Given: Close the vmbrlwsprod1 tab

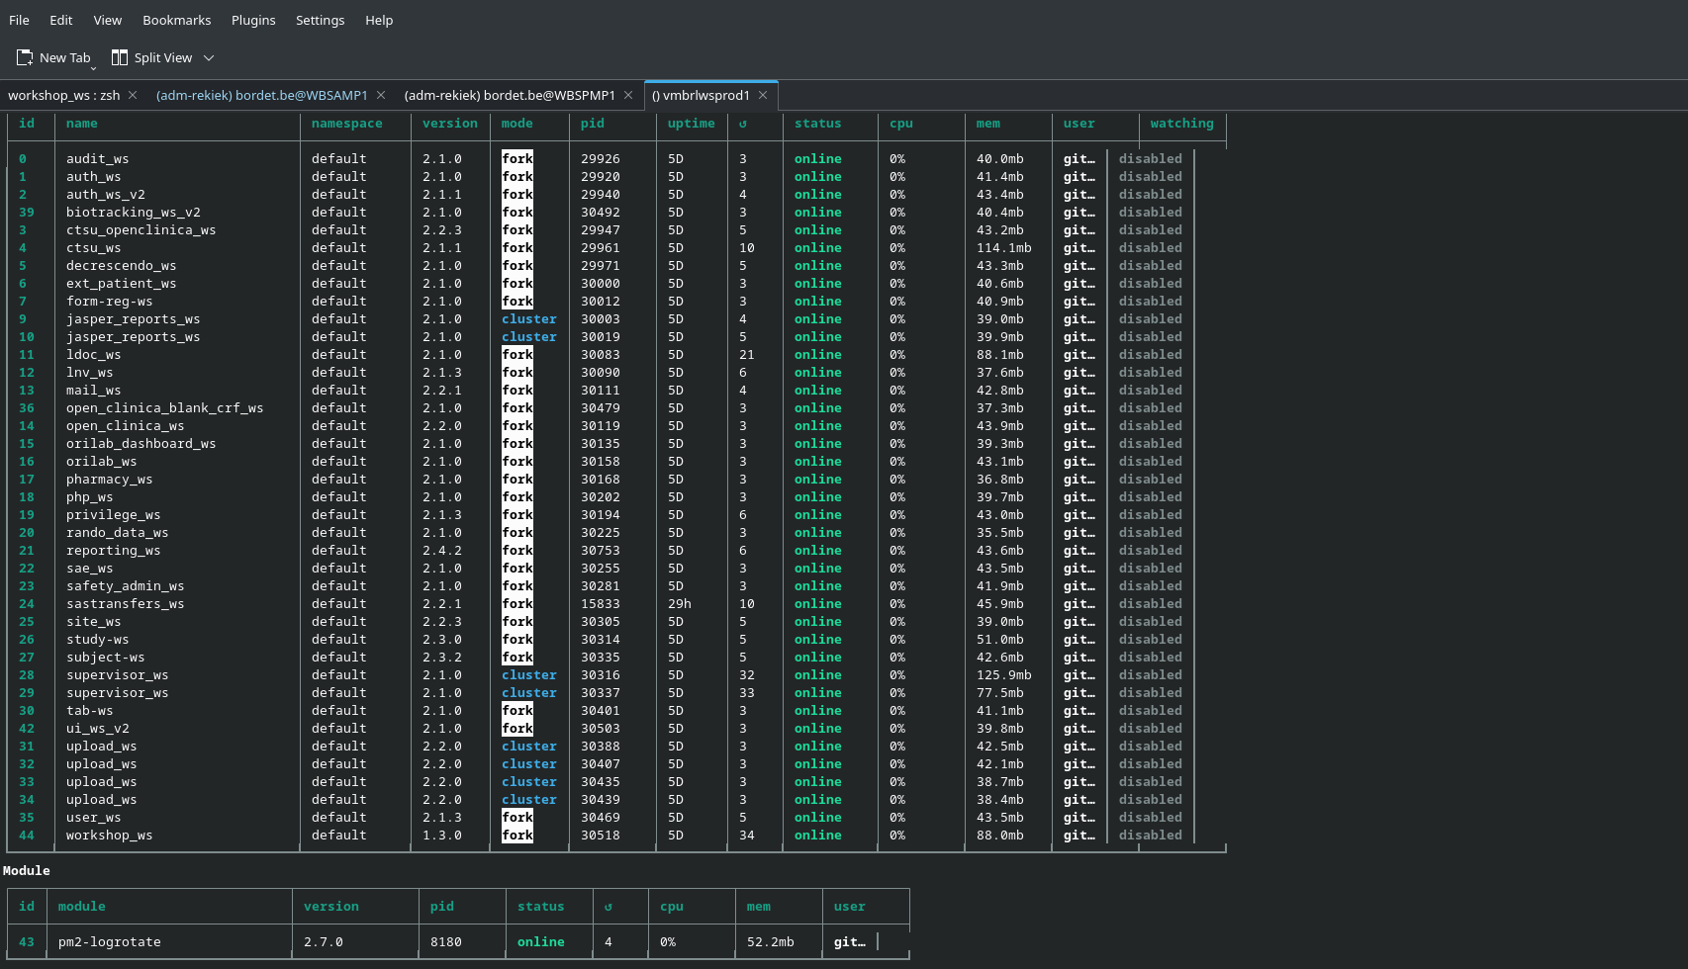Looking at the screenshot, I should (763, 96).
